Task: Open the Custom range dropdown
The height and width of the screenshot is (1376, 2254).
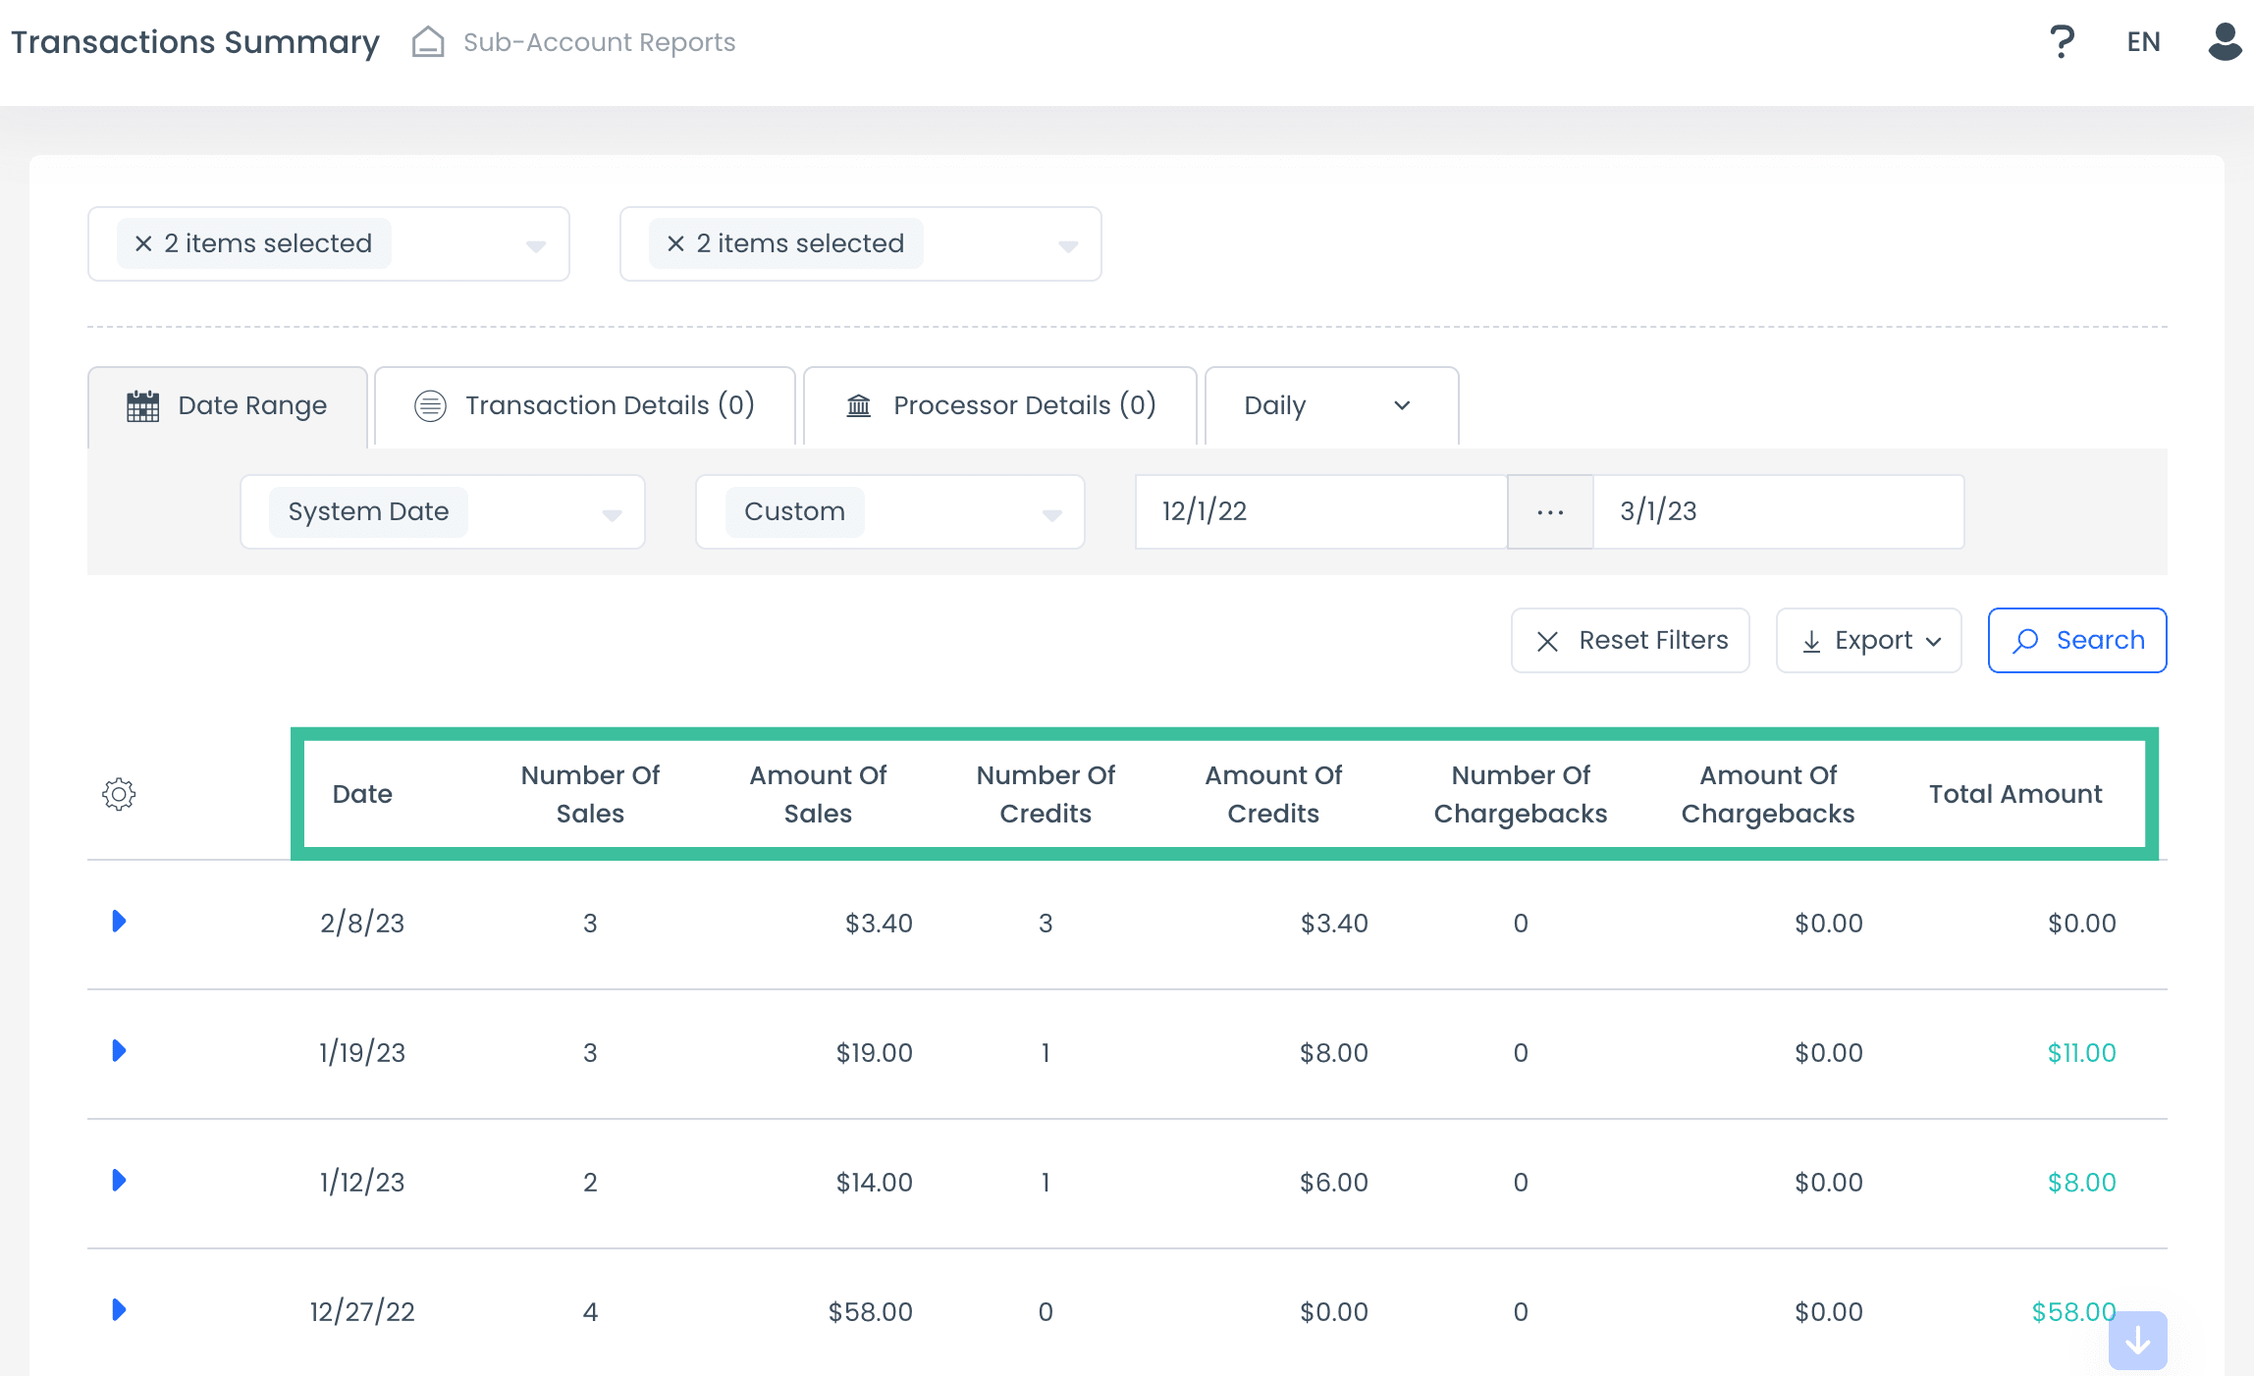Action: click(x=889, y=511)
